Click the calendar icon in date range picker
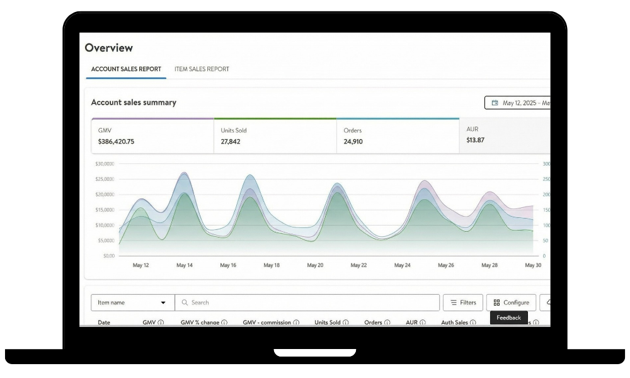 pos(495,103)
